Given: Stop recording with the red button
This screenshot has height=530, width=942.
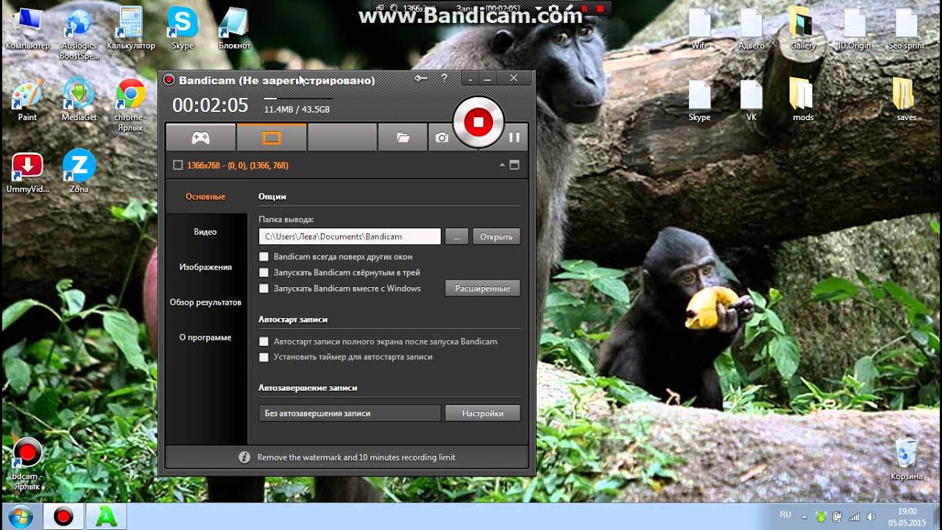Looking at the screenshot, I should coord(478,121).
